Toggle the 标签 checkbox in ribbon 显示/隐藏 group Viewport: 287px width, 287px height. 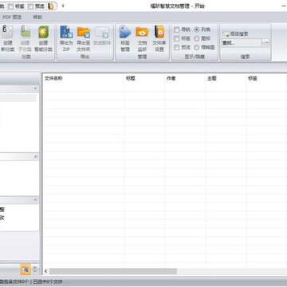176,38
